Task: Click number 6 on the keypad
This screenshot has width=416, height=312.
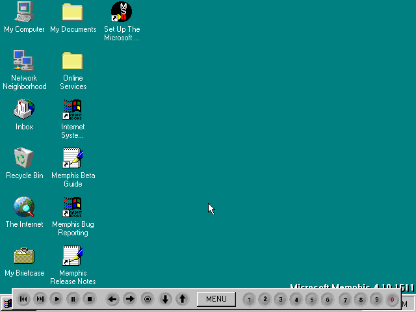Action: click(x=328, y=300)
